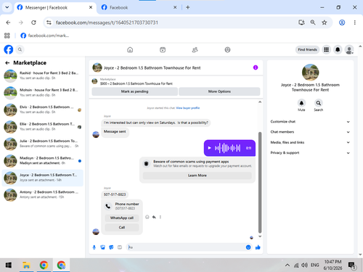Open Ellie 2 Bedroom conversation
This screenshot has height=272, width=363.
(x=43, y=126)
